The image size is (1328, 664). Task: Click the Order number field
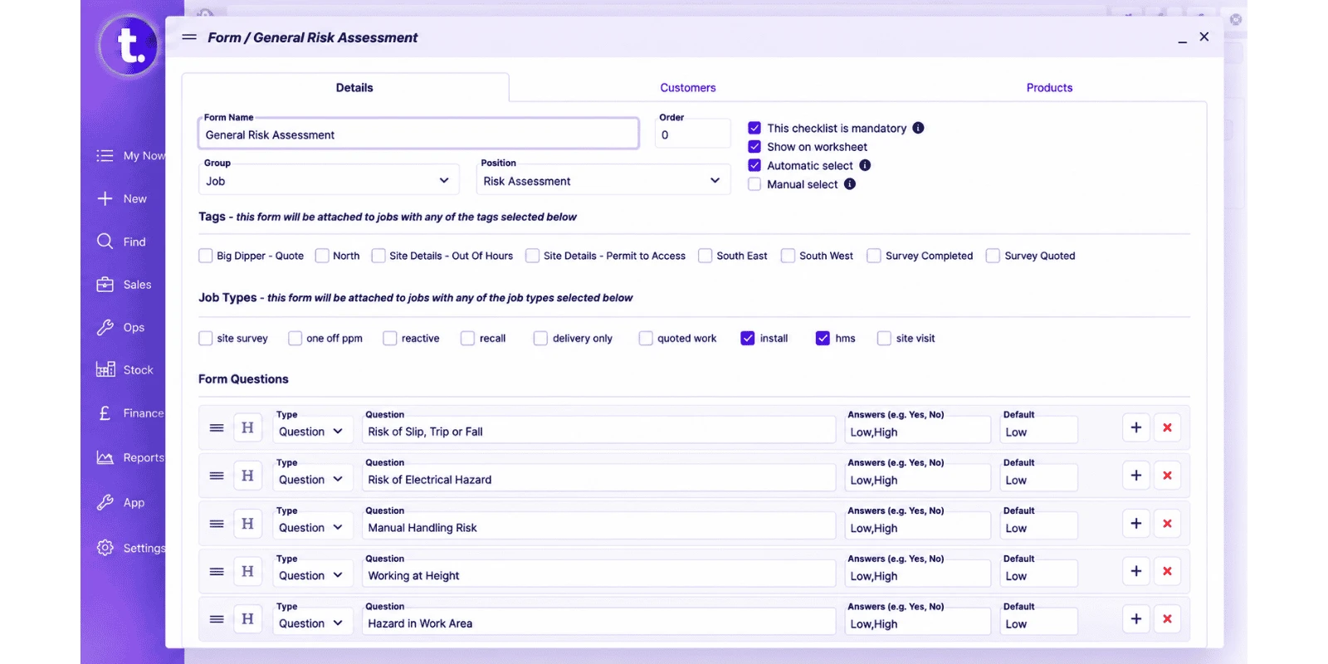click(x=693, y=134)
